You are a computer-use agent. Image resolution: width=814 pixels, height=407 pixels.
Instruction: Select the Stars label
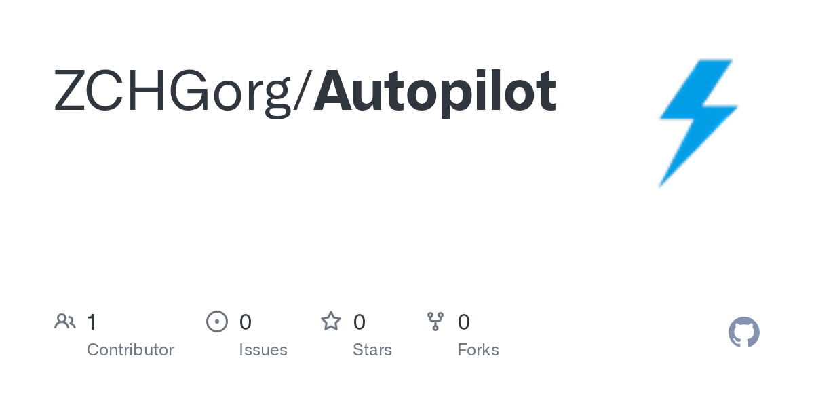372,350
